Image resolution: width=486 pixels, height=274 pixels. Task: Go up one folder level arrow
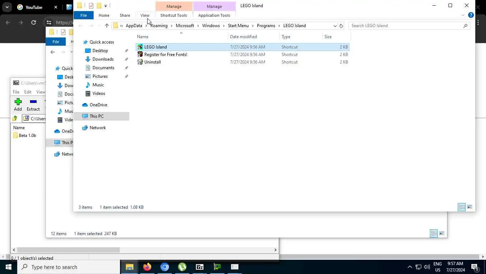point(106,26)
